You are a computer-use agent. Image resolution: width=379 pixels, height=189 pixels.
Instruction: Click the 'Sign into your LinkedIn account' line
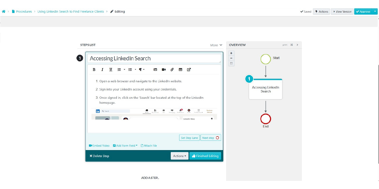(x=138, y=89)
